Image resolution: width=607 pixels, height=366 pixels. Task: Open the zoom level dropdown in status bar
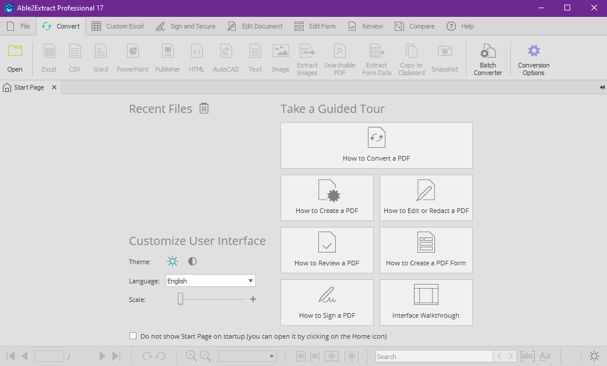pos(247,356)
